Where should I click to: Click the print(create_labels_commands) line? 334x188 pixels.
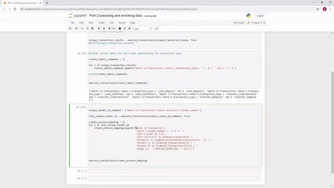108,74
